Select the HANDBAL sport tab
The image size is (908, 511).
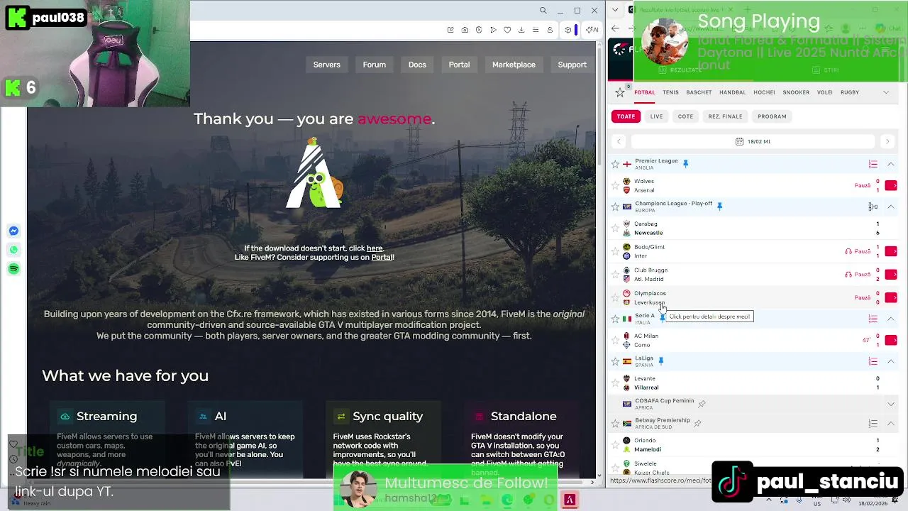pos(733,92)
